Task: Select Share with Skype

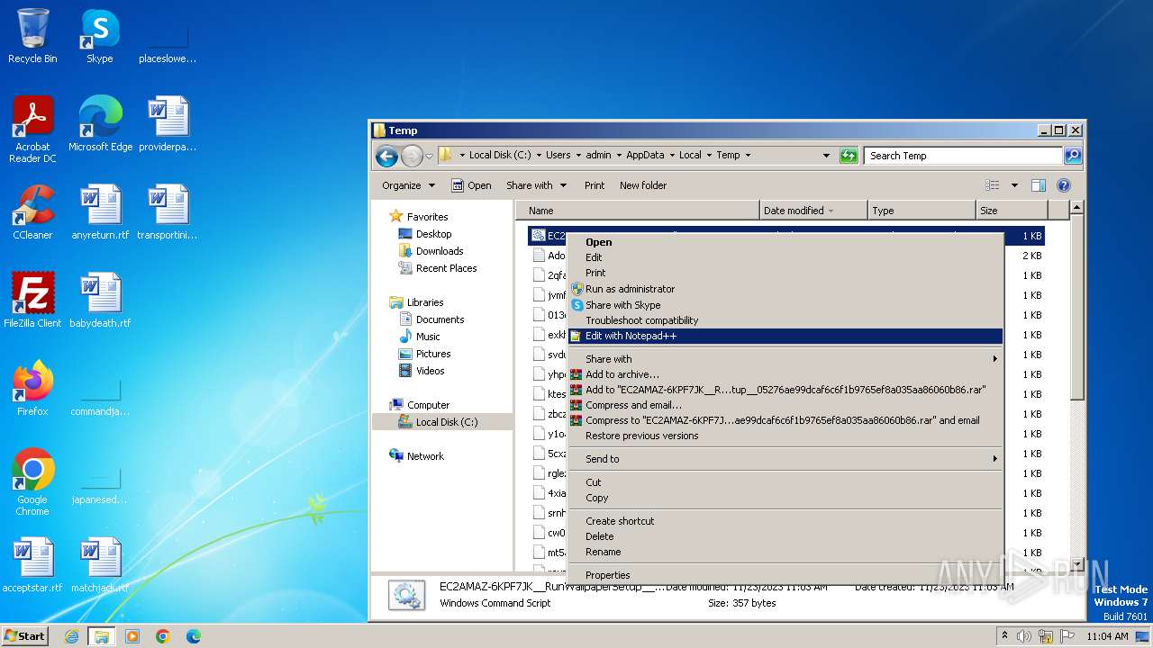Action: 785,305
